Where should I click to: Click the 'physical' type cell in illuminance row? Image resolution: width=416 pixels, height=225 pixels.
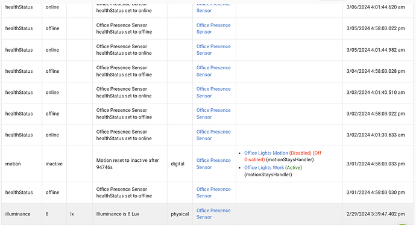point(180,214)
